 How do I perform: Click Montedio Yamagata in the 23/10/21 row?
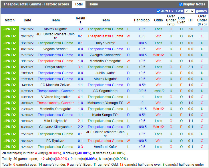click(55, 109)
